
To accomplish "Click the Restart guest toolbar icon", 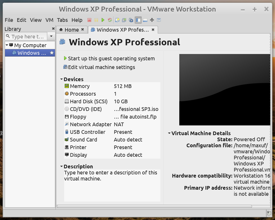I will coord(110,20).
